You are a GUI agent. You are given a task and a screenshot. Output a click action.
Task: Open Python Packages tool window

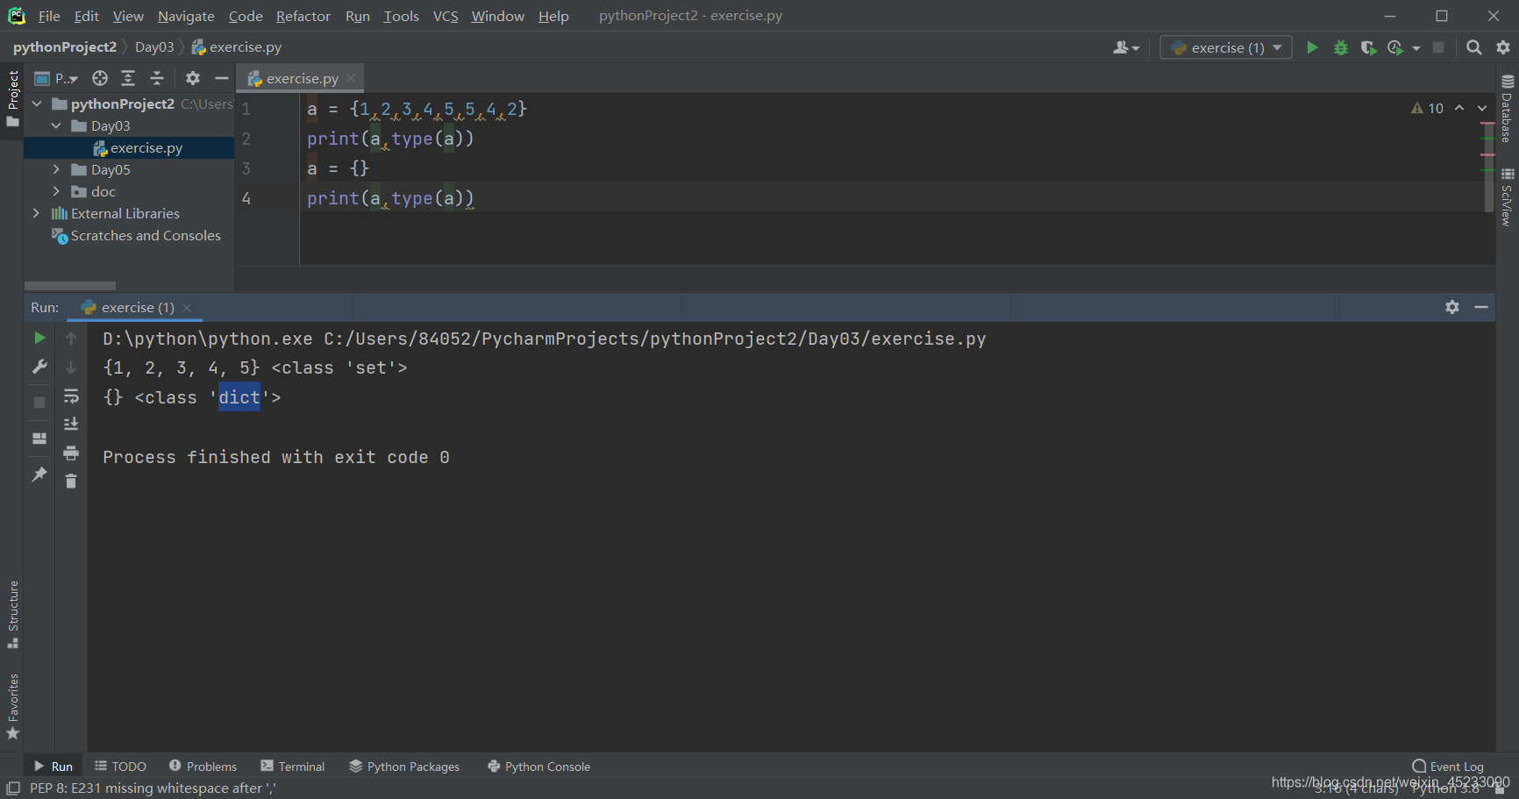404,767
